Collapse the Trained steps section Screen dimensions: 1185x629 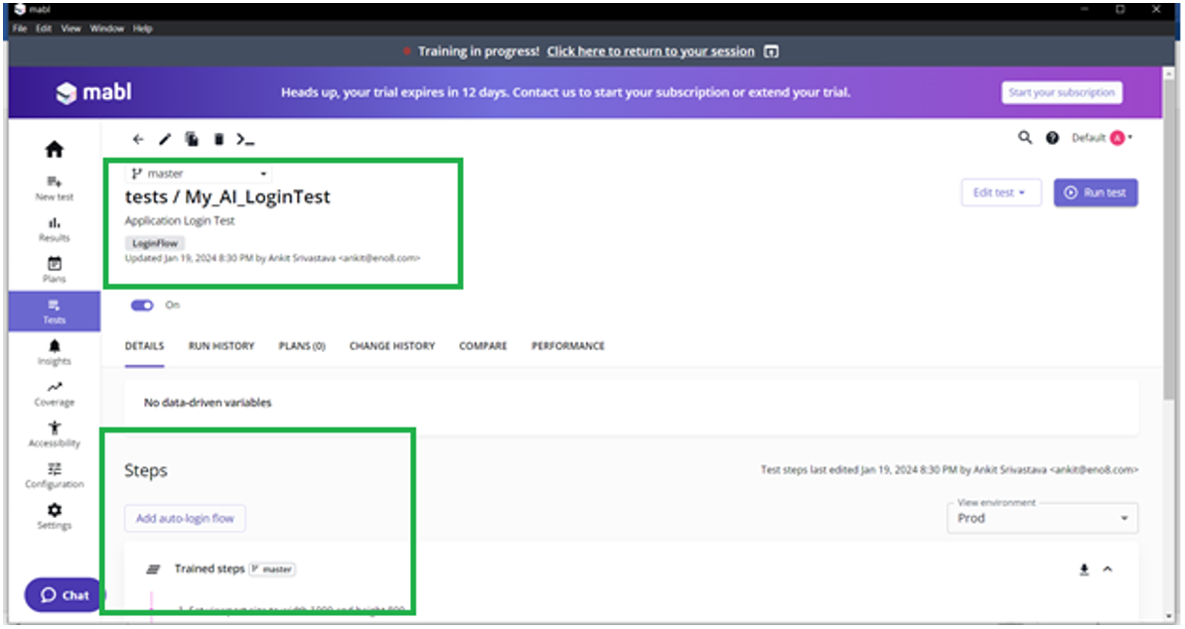(x=1108, y=569)
